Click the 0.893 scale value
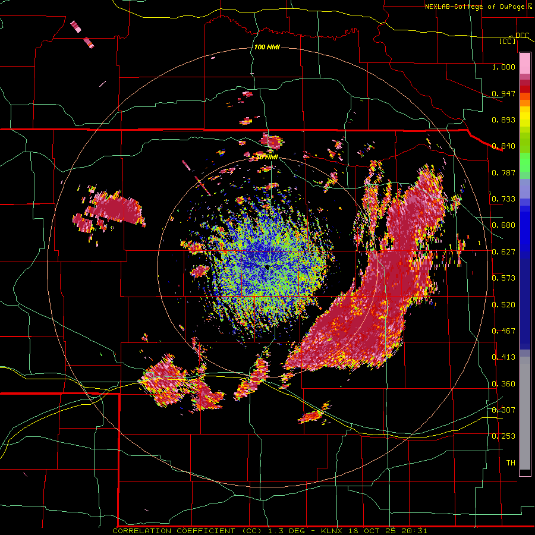Screen dimensions: 535x535 click(503, 119)
